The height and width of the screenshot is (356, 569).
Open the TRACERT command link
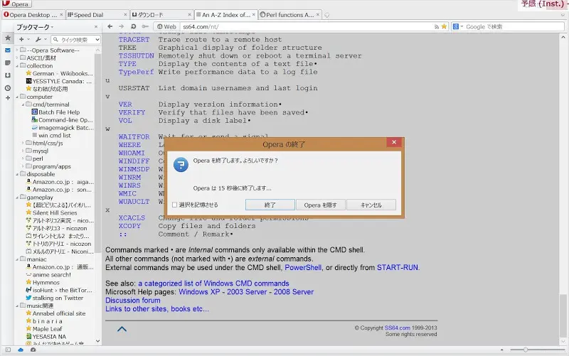(134, 40)
